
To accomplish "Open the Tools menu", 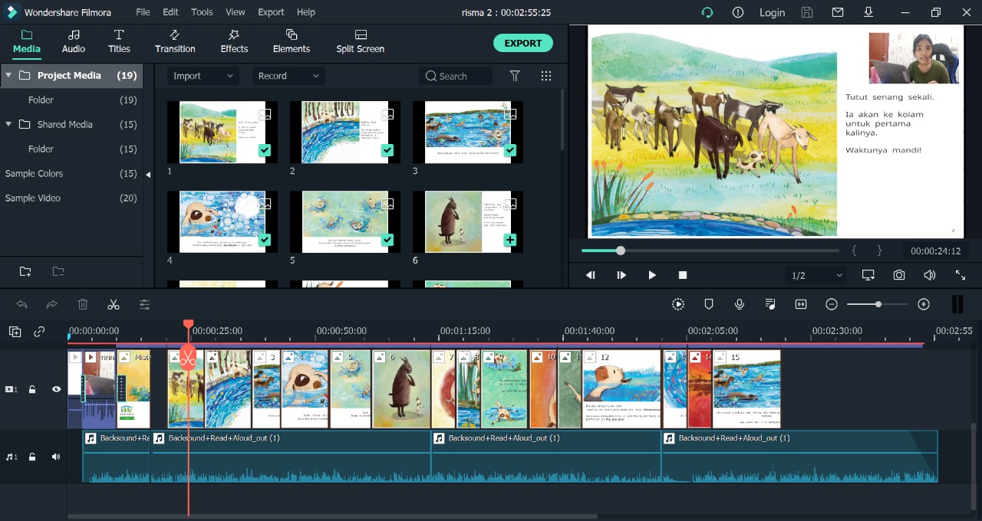I will click(x=202, y=12).
